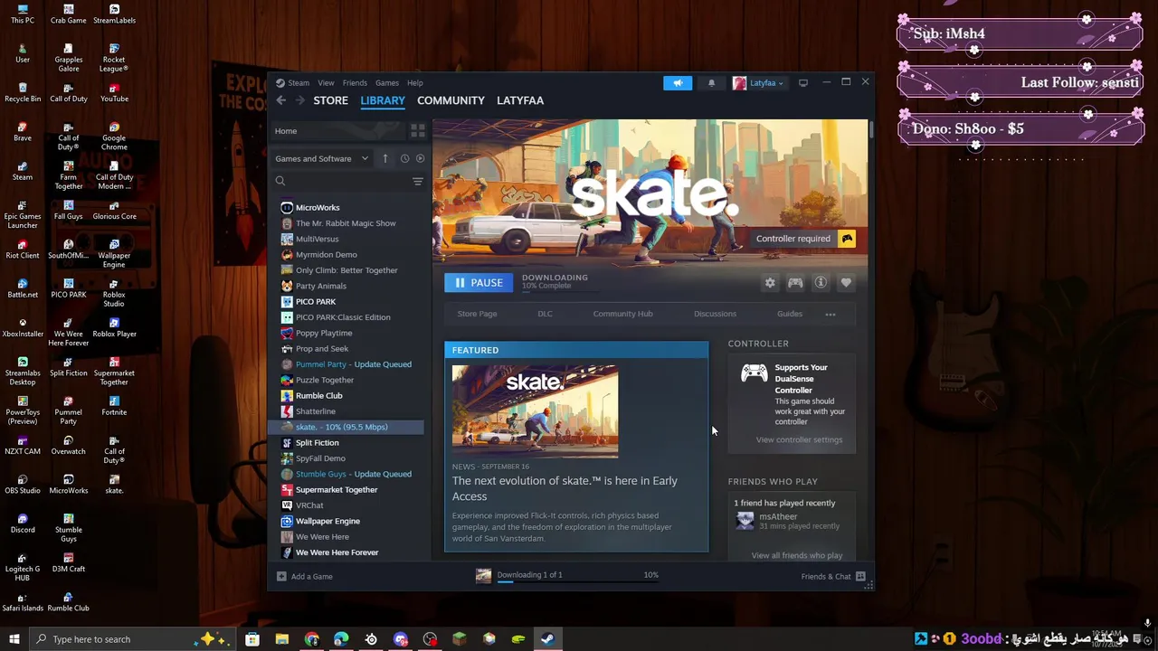Go forward with Steam forward arrow

pyautogui.click(x=300, y=100)
